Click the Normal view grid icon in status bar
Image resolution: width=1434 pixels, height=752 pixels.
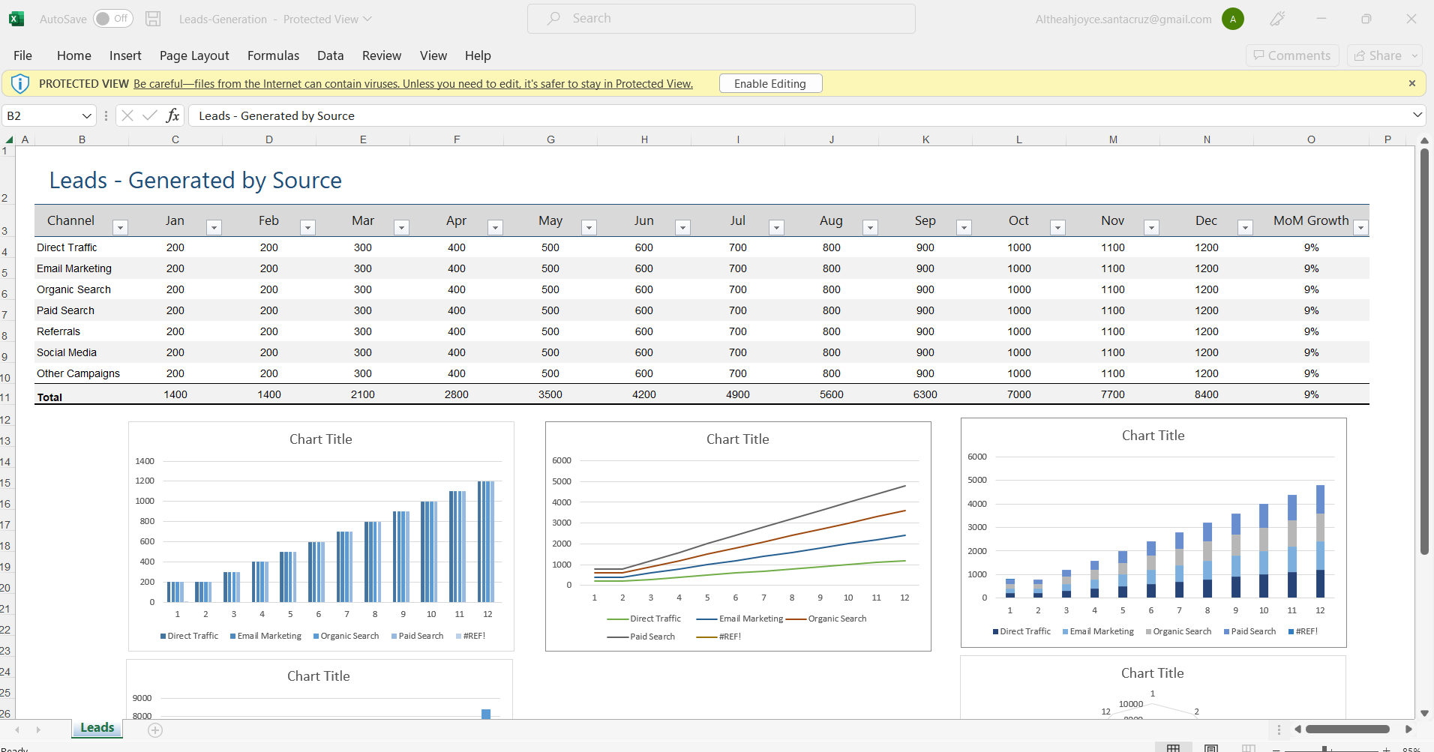click(x=1173, y=748)
